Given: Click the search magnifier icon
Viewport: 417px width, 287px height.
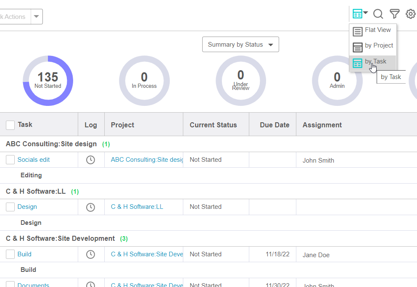Looking at the screenshot, I should pyautogui.click(x=378, y=14).
